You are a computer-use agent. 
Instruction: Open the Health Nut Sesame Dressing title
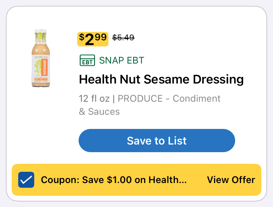pyautogui.click(x=161, y=79)
